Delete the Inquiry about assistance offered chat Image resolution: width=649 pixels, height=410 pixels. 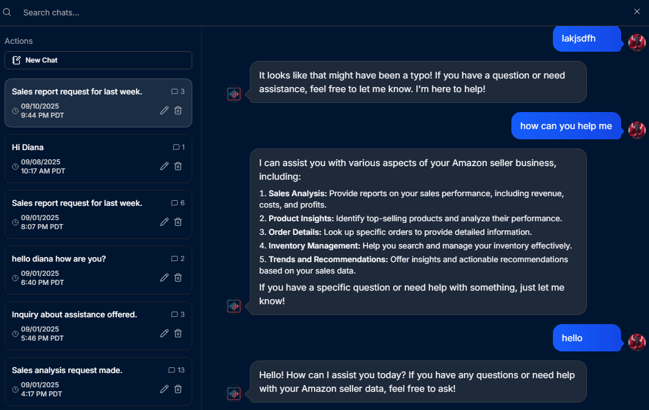click(x=178, y=333)
